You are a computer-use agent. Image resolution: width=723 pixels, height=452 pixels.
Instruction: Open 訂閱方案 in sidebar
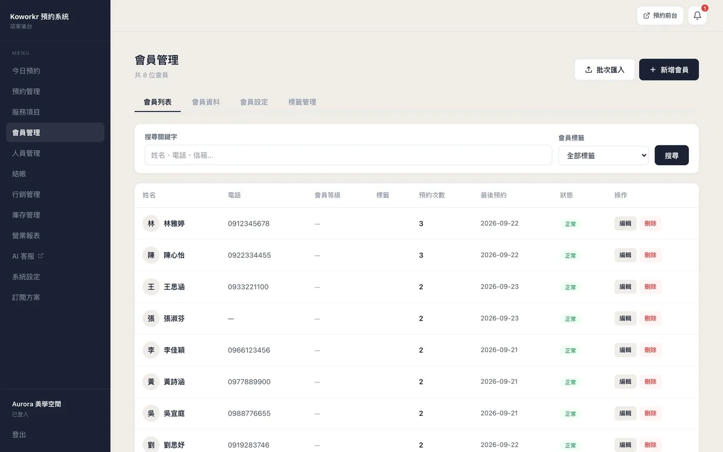[x=55, y=298]
